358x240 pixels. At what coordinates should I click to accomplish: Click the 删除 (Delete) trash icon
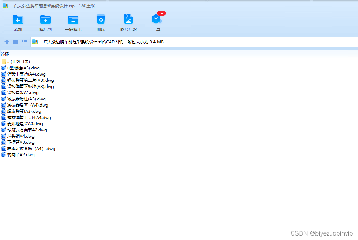[101, 20]
